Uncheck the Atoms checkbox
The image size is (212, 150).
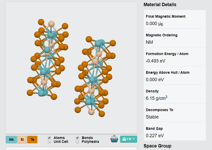[x=49, y=138]
